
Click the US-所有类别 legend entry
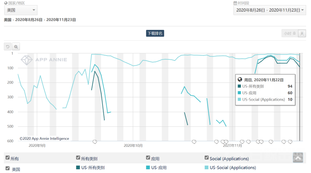(x=93, y=168)
